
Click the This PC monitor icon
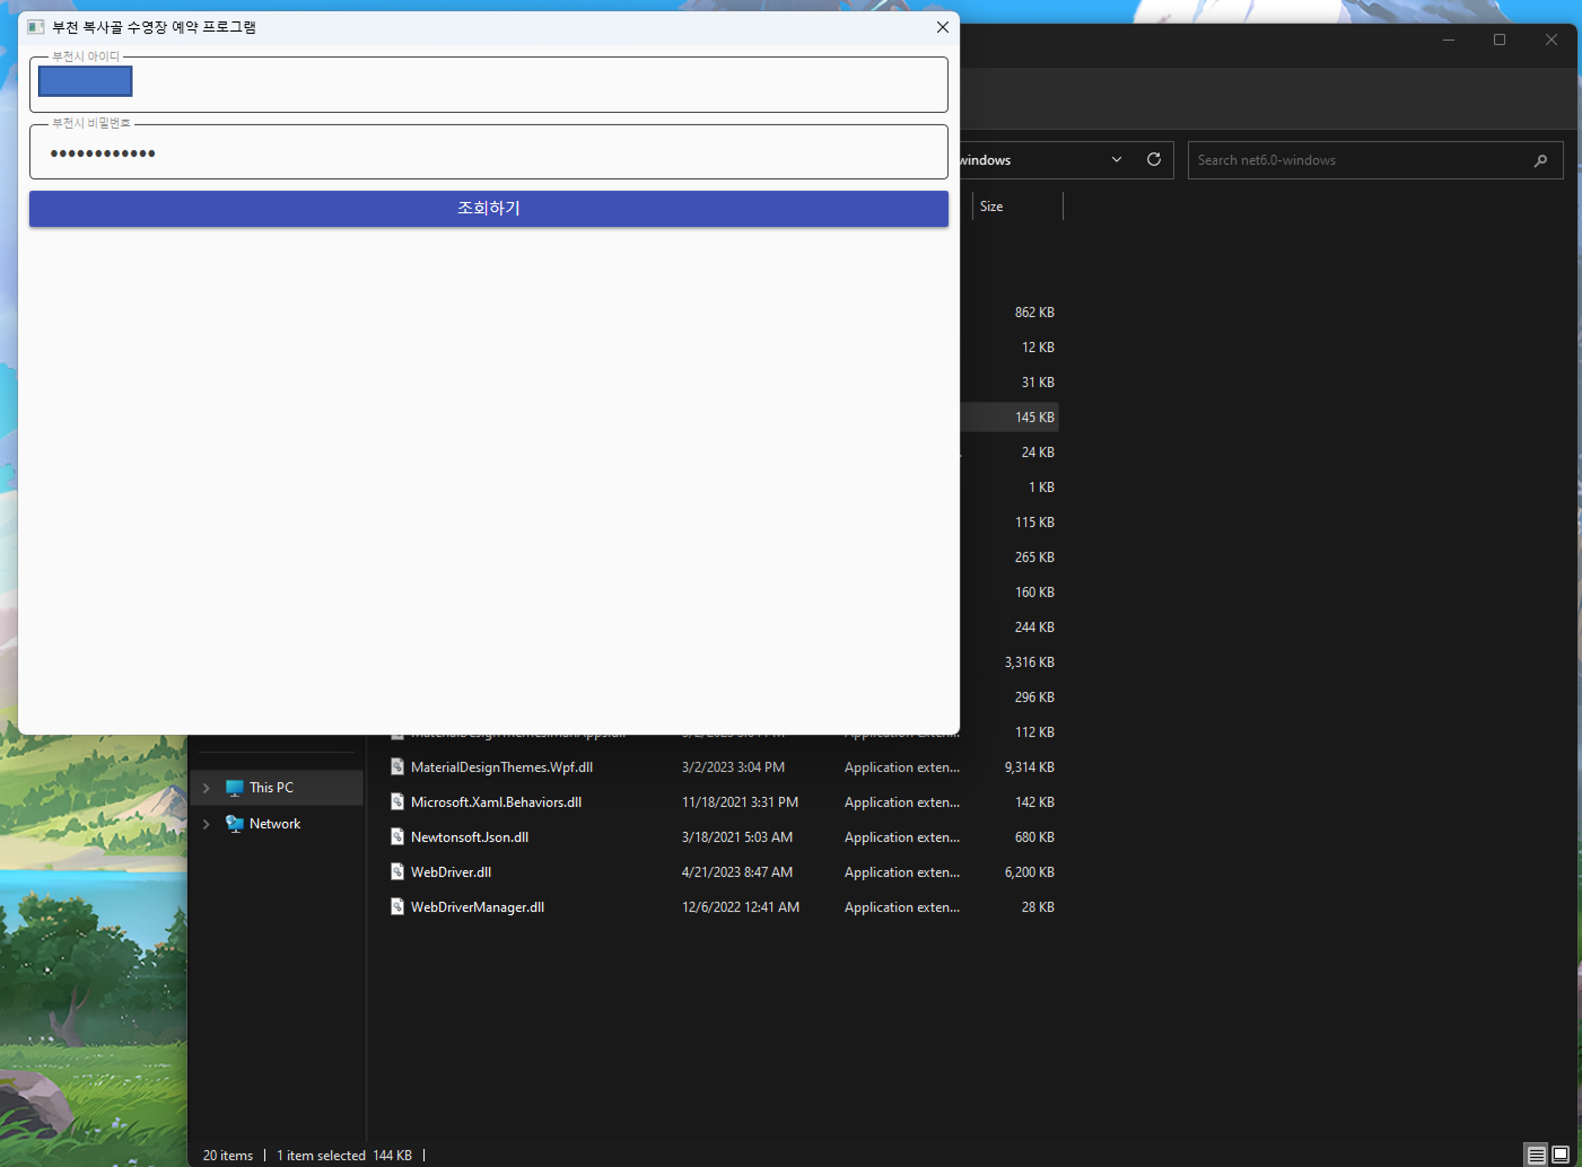pyautogui.click(x=234, y=787)
